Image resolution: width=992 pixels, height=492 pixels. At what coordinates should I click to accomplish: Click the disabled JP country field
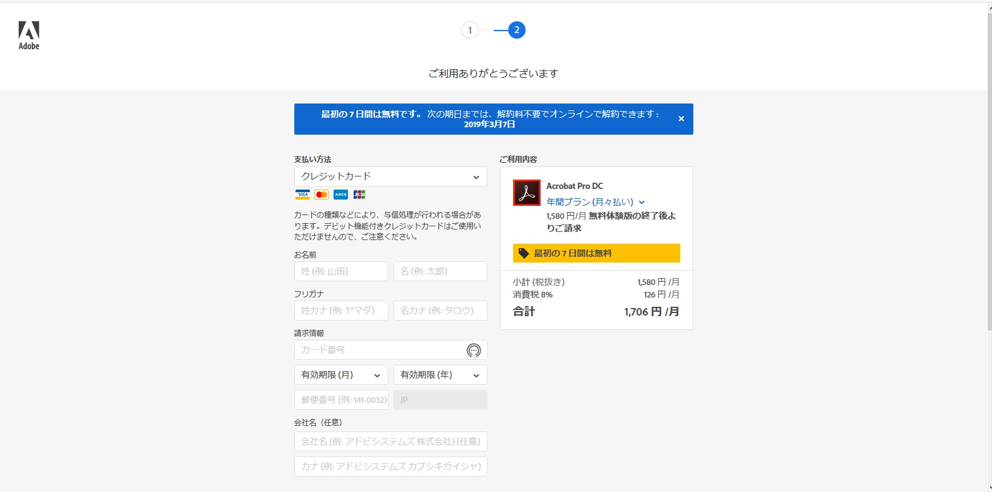pos(440,400)
